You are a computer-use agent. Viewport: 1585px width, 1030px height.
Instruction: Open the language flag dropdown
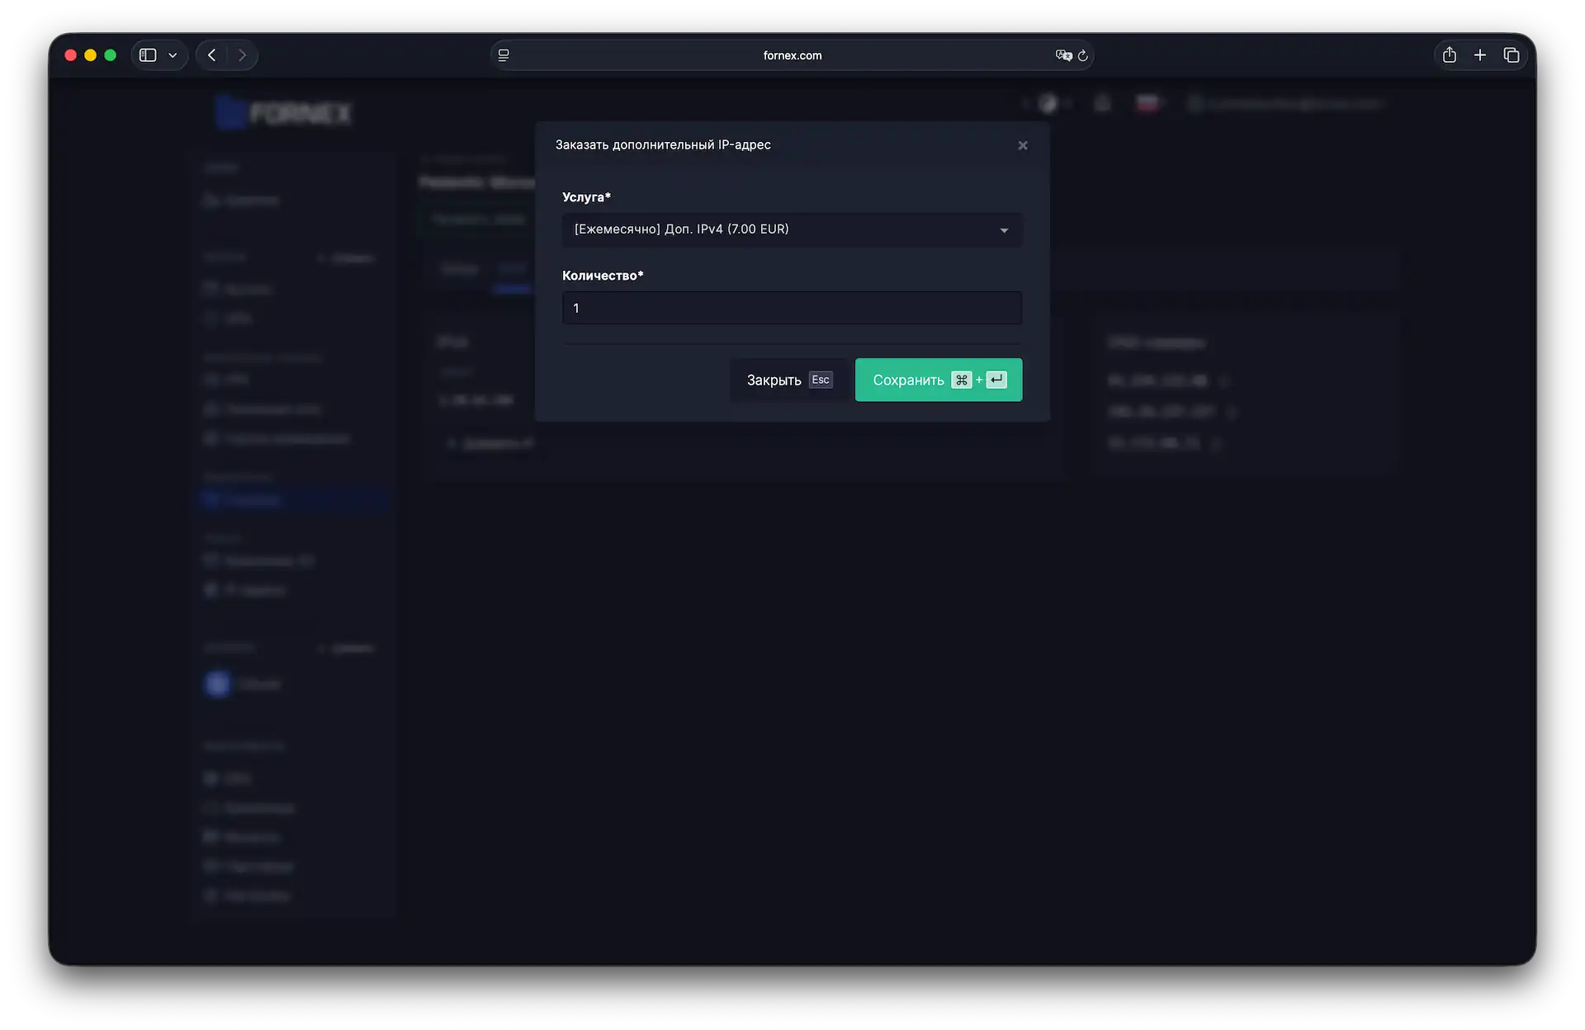click(x=1148, y=103)
